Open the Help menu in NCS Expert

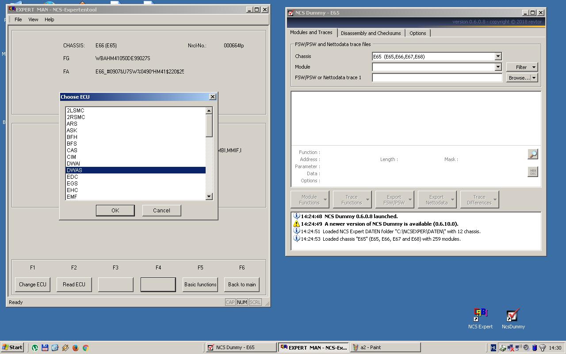pos(49,19)
